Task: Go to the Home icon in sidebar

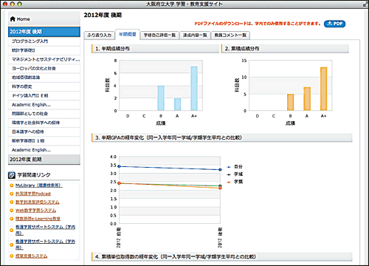Action: point(13,19)
